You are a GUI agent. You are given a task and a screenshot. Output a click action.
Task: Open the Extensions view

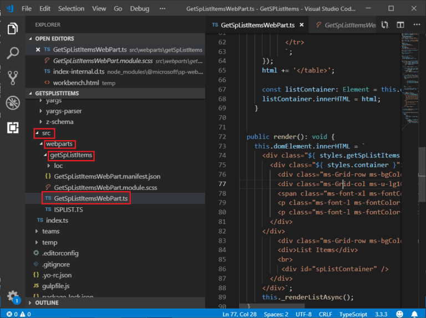pyautogui.click(x=13, y=127)
